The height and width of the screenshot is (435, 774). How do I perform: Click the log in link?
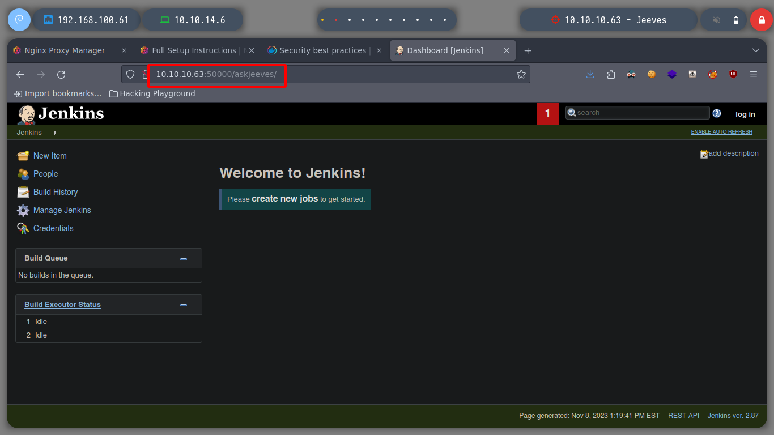click(x=745, y=114)
